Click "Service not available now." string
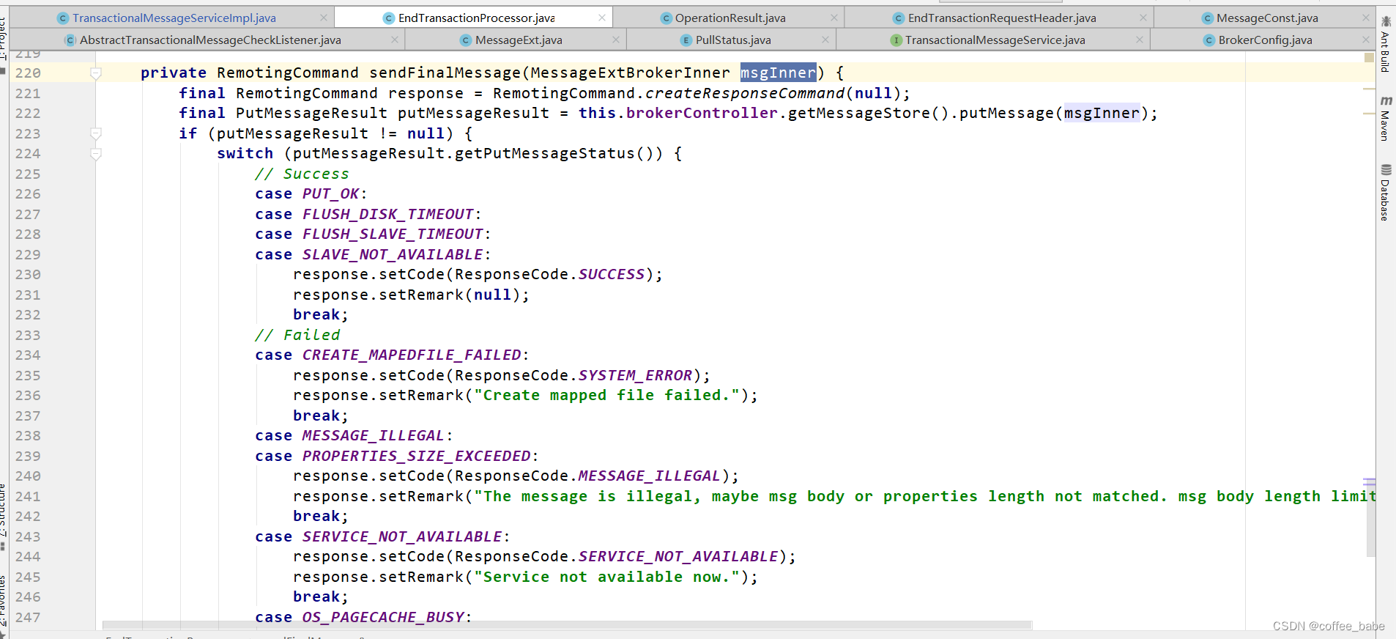This screenshot has height=639, width=1396. pyautogui.click(x=607, y=577)
